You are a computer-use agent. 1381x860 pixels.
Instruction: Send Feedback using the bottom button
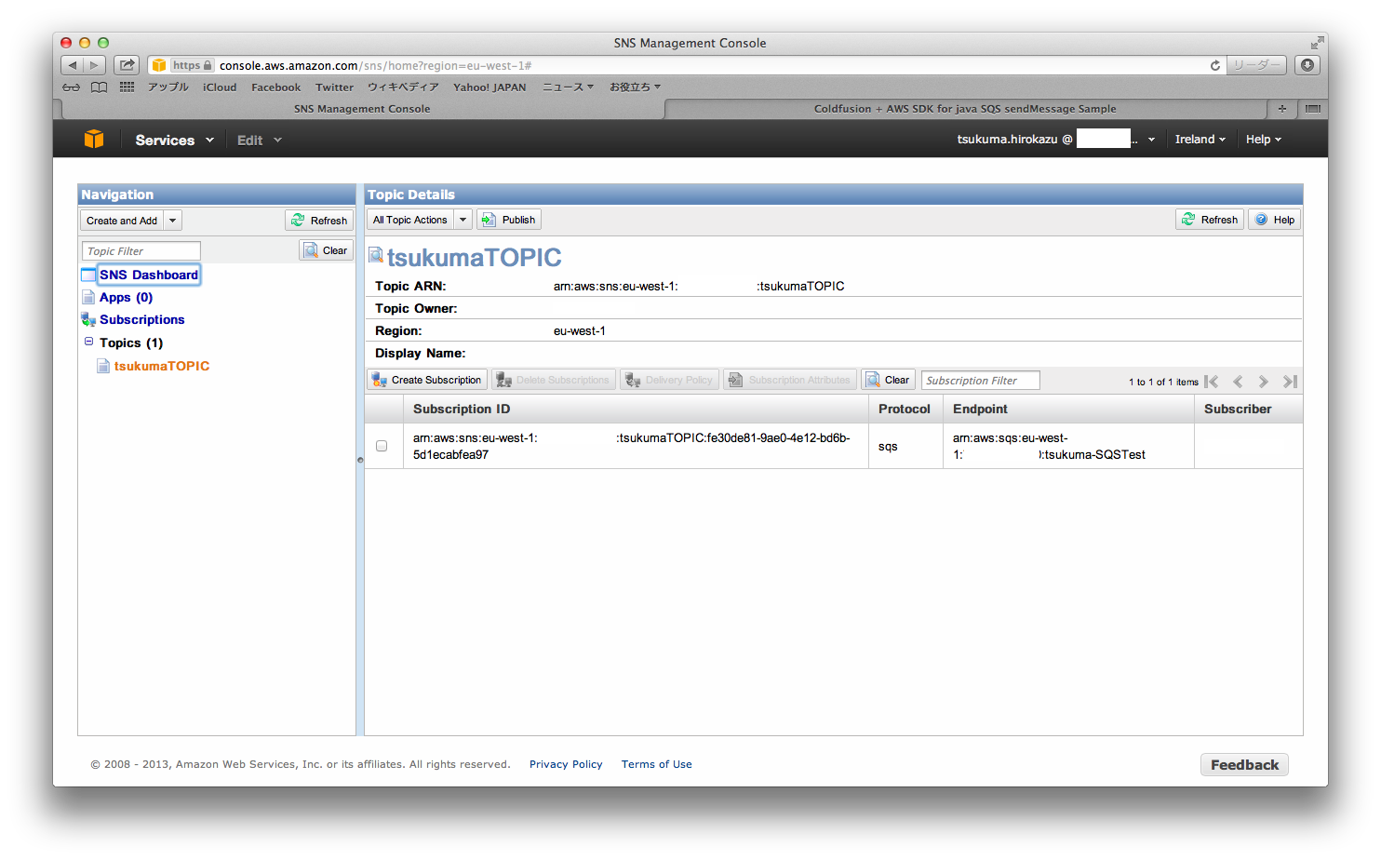(x=1243, y=763)
